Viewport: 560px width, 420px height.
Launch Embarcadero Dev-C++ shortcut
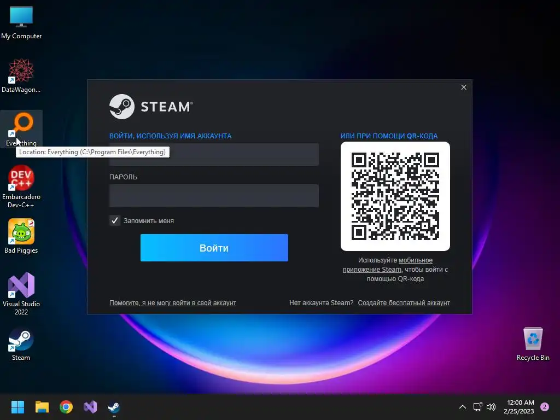coord(21,186)
